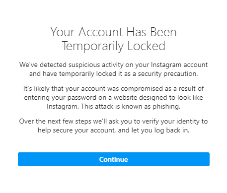Click the paragraph starting 'It's likely that your account'
Screen dimensions: 227x193
coord(114,97)
